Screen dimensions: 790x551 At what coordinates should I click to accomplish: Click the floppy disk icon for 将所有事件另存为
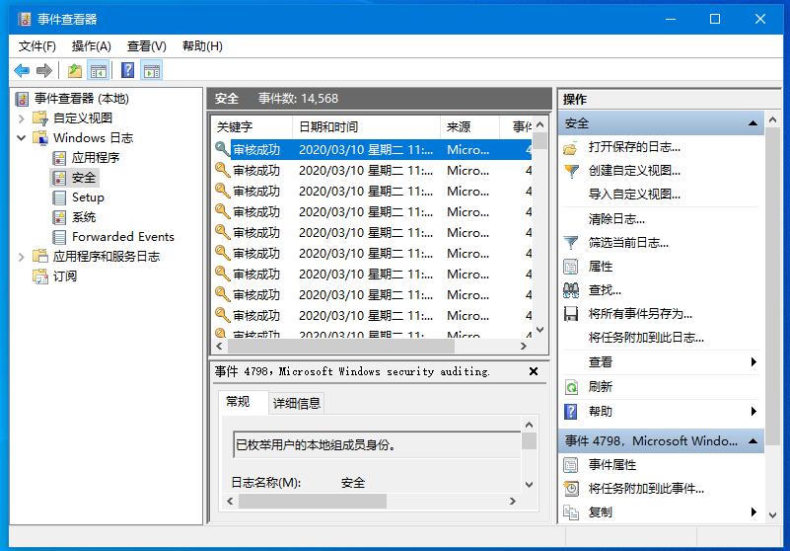571,314
